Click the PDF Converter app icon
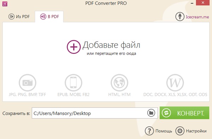Image resolution: width=212 pixels, height=139 pixels. click(5, 4)
